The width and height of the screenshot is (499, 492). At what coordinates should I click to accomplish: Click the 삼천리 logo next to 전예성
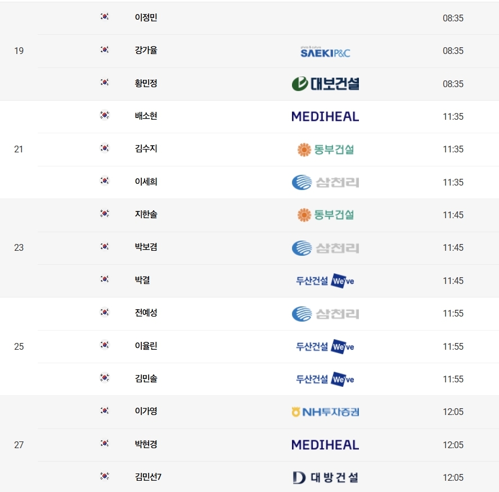(325, 314)
